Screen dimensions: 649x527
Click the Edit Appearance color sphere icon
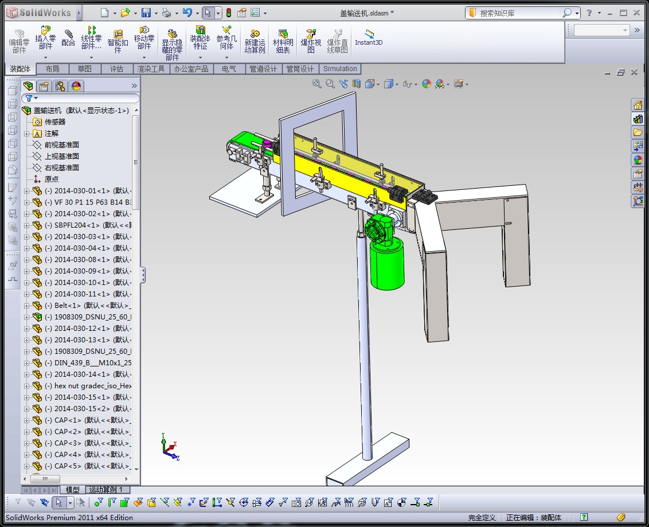coord(427,84)
